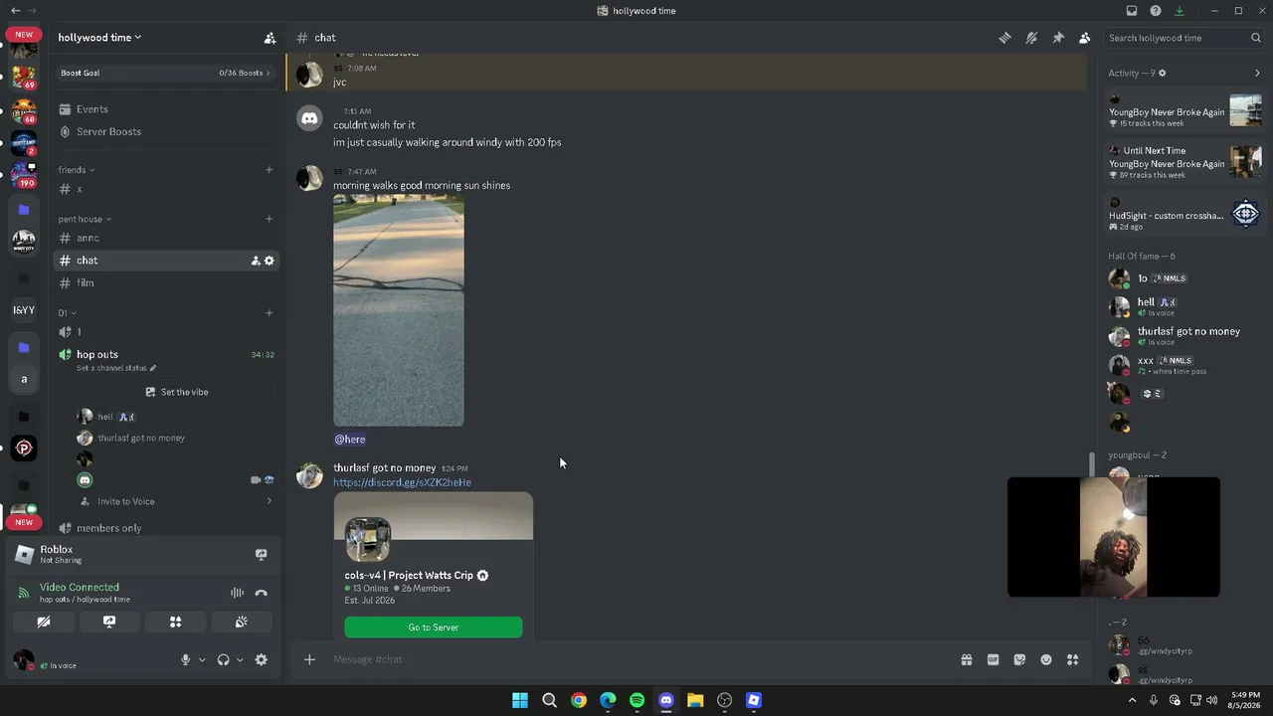This screenshot has height=716, width=1273.
Task: Open headphone output options arrow
Action: pos(240,659)
